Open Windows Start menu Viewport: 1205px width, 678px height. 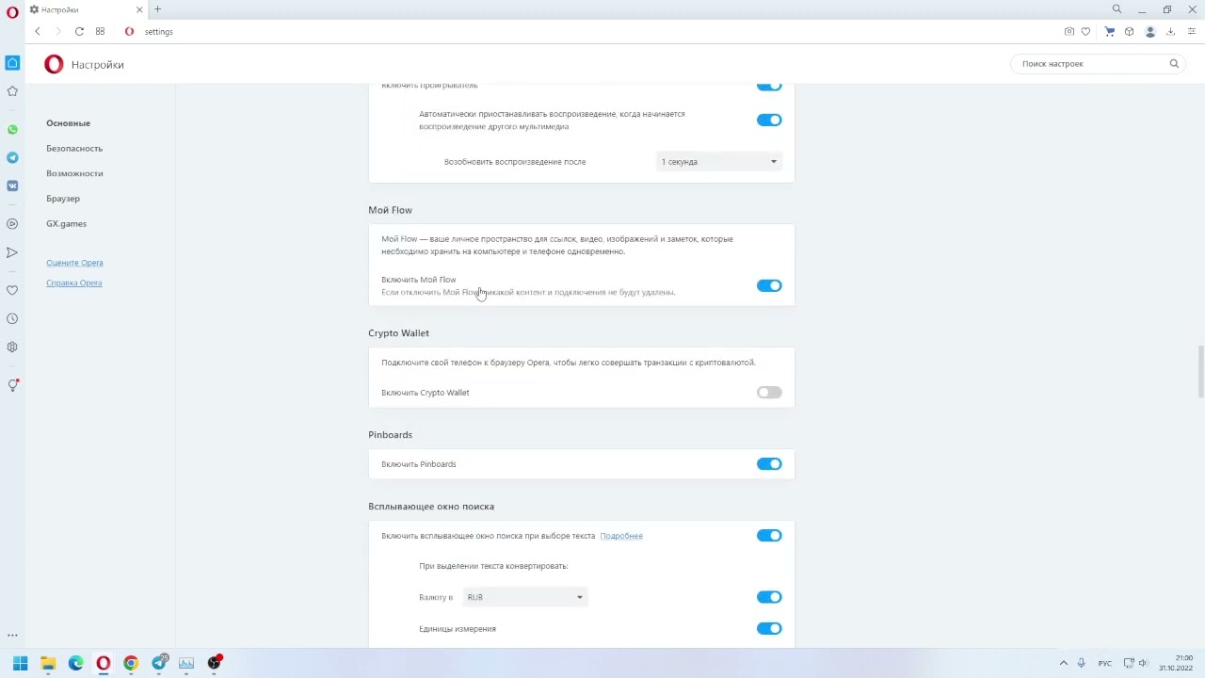[x=21, y=663]
